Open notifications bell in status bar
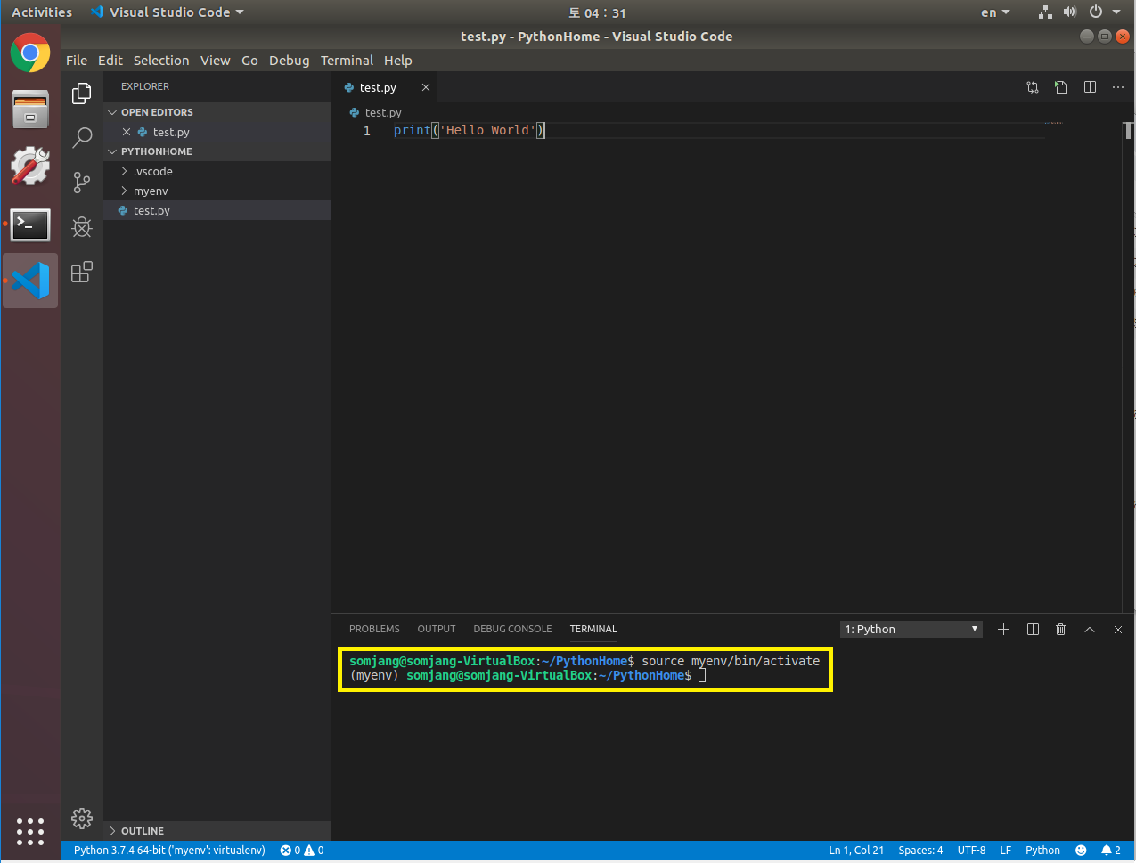The image size is (1136, 863). coord(1111,851)
